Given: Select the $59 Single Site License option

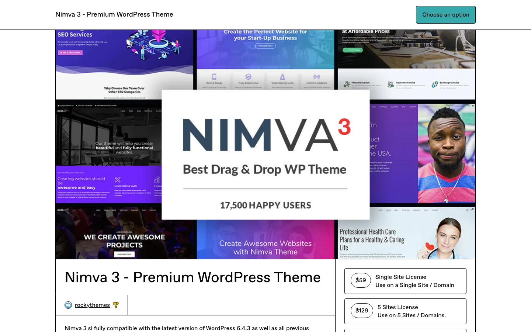Looking at the screenshot, I should click(405, 281).
